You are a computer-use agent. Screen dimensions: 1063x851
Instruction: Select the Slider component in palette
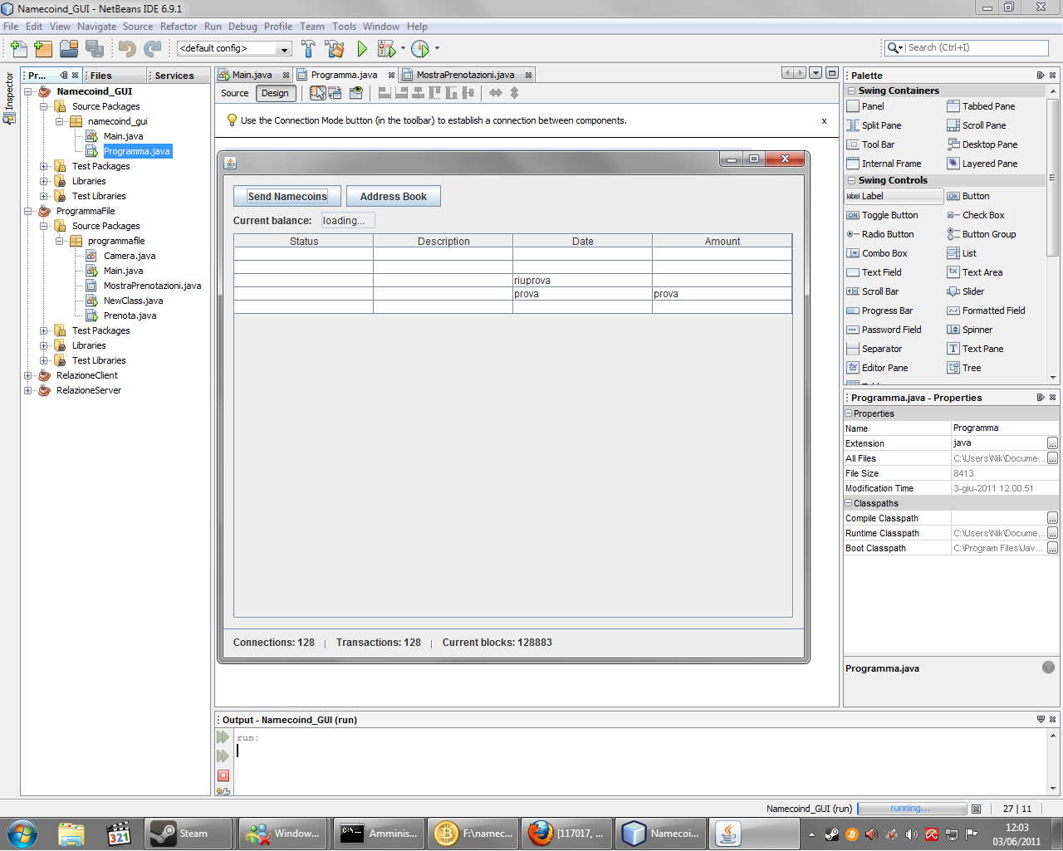pyautogui.click(x=966, y=291)
